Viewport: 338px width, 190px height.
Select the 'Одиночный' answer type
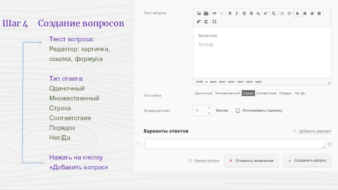click(203, 93)
